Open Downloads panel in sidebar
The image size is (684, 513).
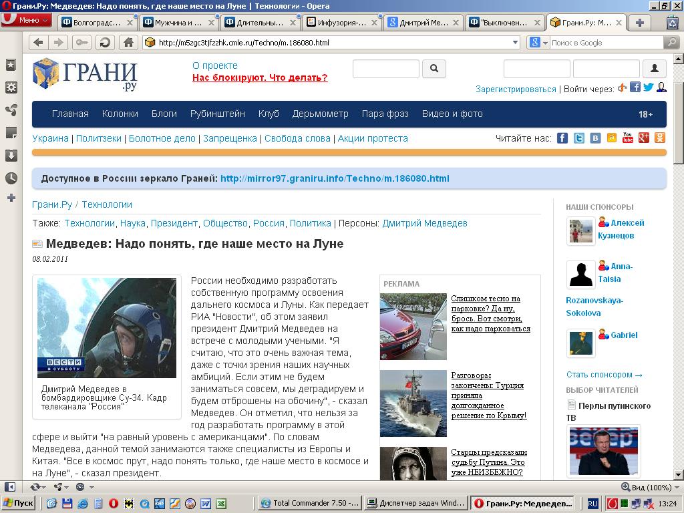coord(11,156)
